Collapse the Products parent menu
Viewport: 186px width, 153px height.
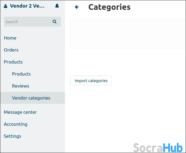(13, 62)
